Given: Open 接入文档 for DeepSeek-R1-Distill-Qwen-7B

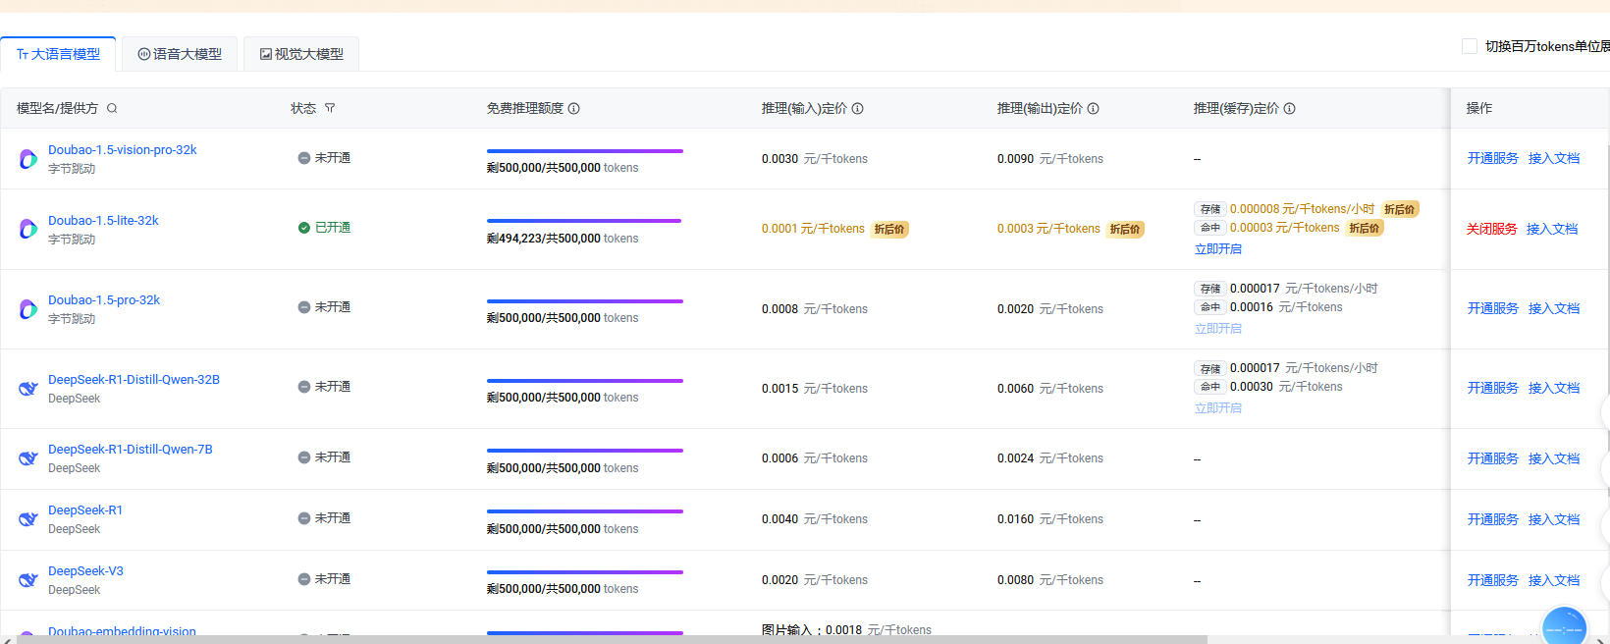Looking at the screenshot, I should pyautogui.click(x=1554, y=458).
